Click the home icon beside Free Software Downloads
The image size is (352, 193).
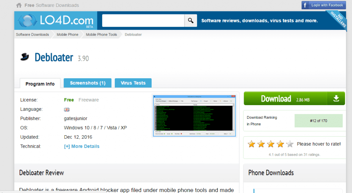19,5
